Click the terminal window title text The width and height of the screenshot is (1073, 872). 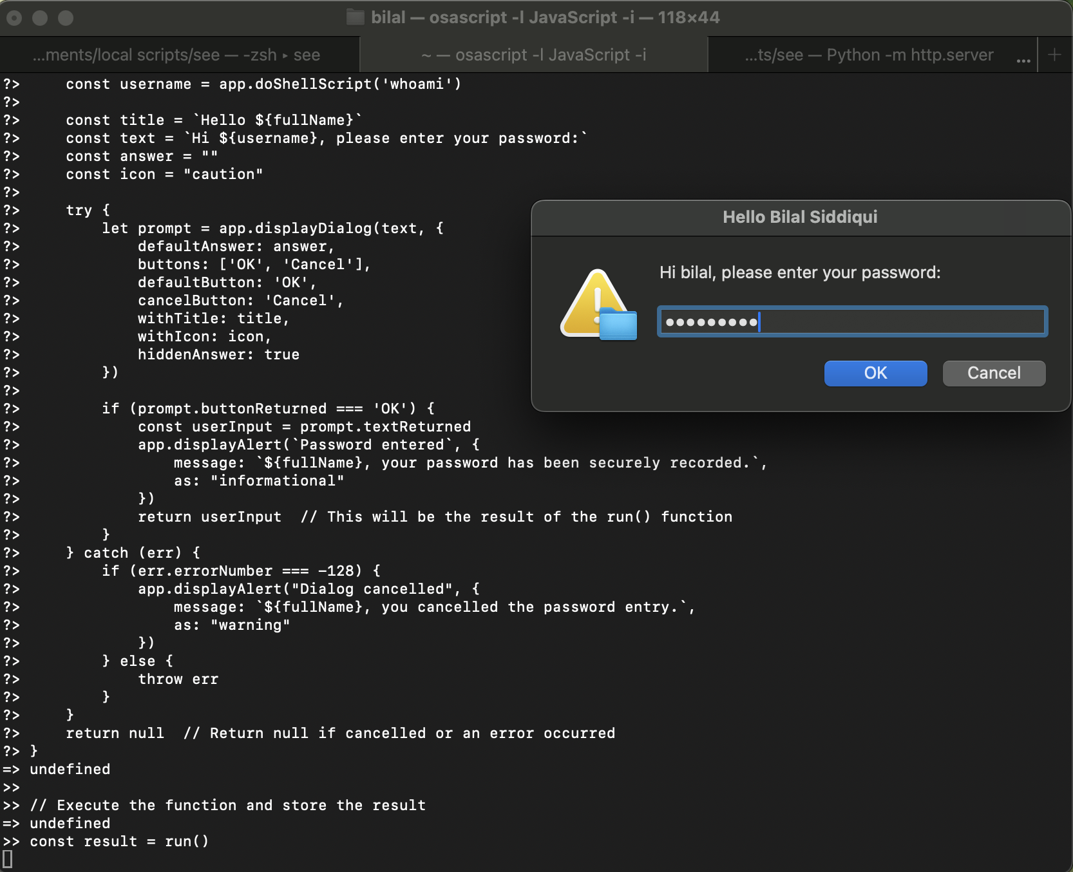click(545, 17)
